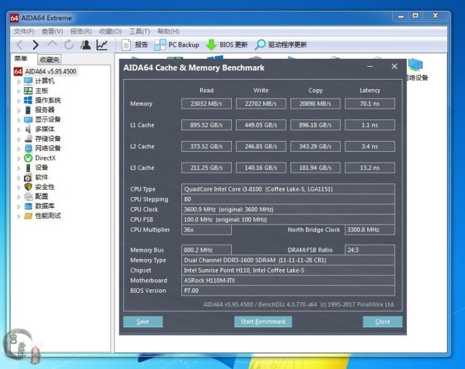
Task: Open the 收藏(O) menu
Action: point(111,32)
